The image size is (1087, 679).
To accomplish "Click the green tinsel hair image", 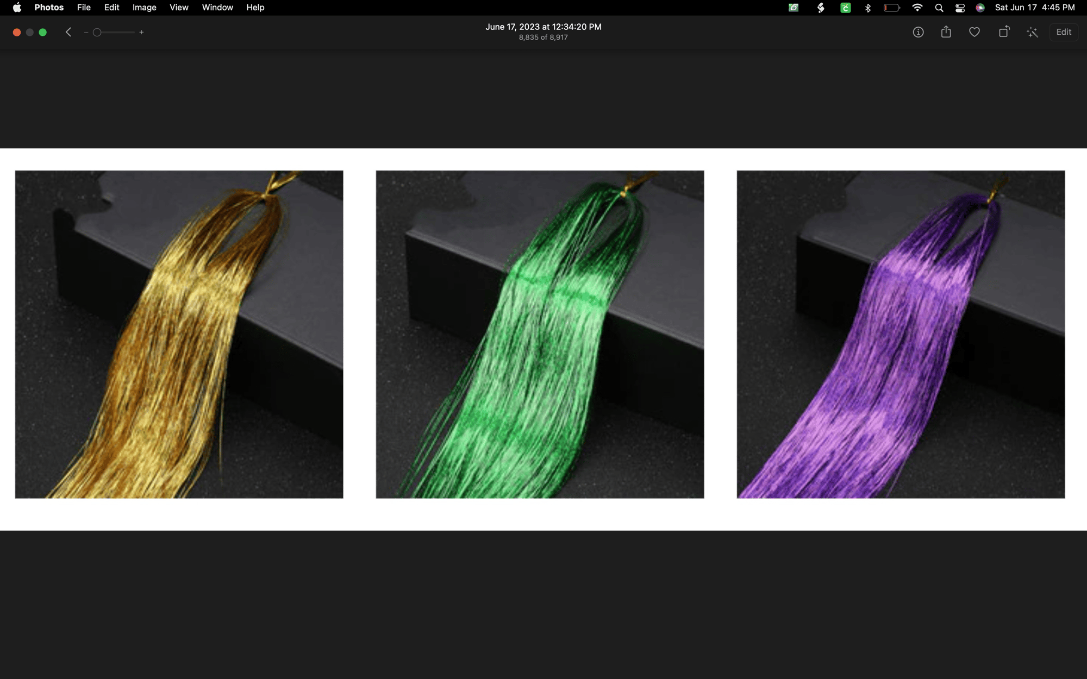I will pyautogui.click(x=540, y=334).
